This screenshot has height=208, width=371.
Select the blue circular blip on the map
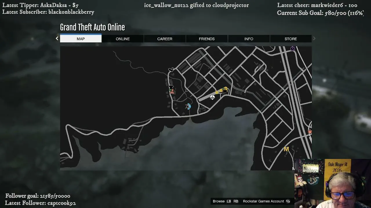pyautogui.click(x=188, y=107)
